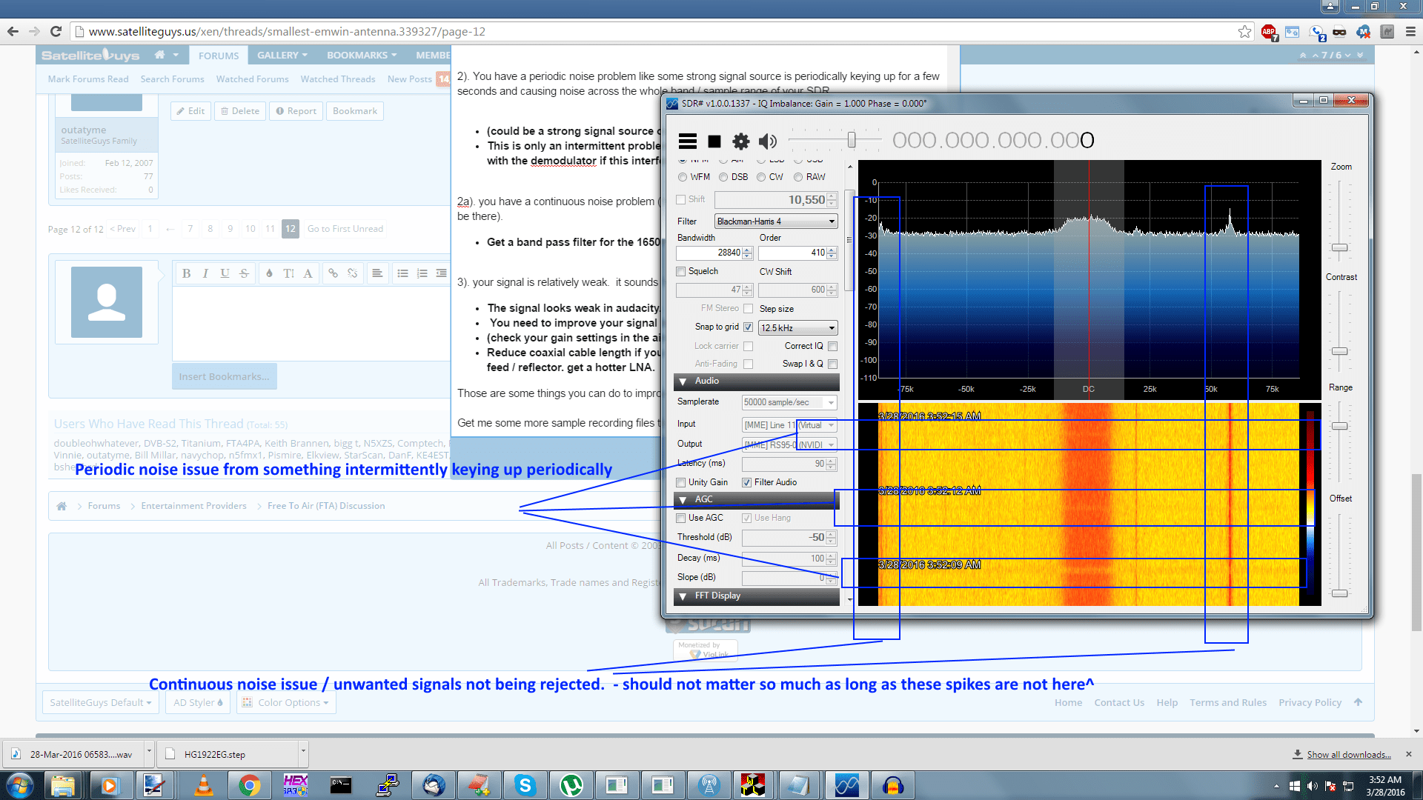Mute audio with the speaker icon

pyautogui.click(x=768, y=141)
